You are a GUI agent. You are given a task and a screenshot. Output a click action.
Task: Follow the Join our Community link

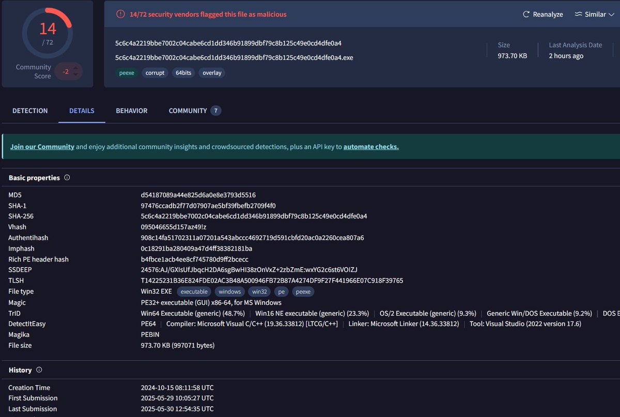point(42,147)
